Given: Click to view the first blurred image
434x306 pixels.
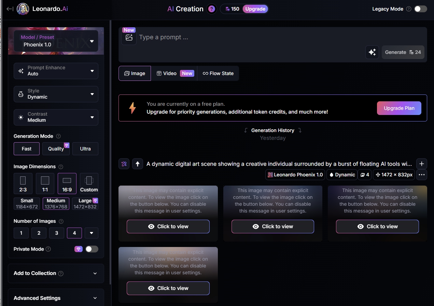Looking at the screenshot, I should pyautogui.click(x=168, y=227).
